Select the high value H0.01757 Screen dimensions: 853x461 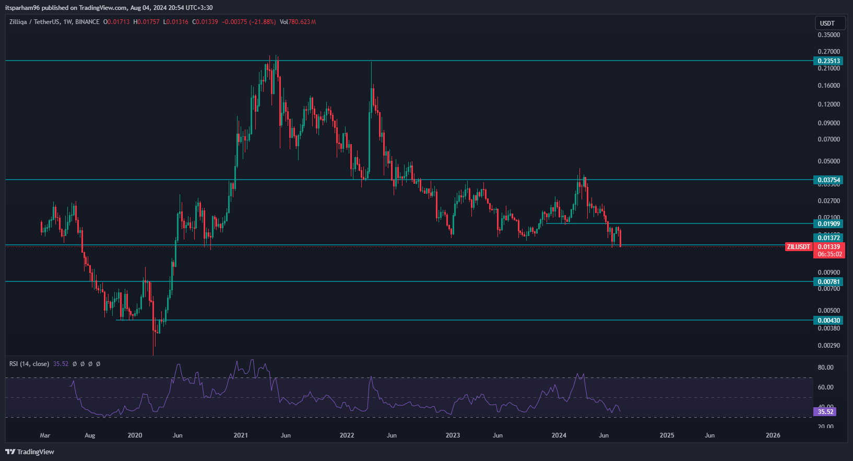[146, 22]
